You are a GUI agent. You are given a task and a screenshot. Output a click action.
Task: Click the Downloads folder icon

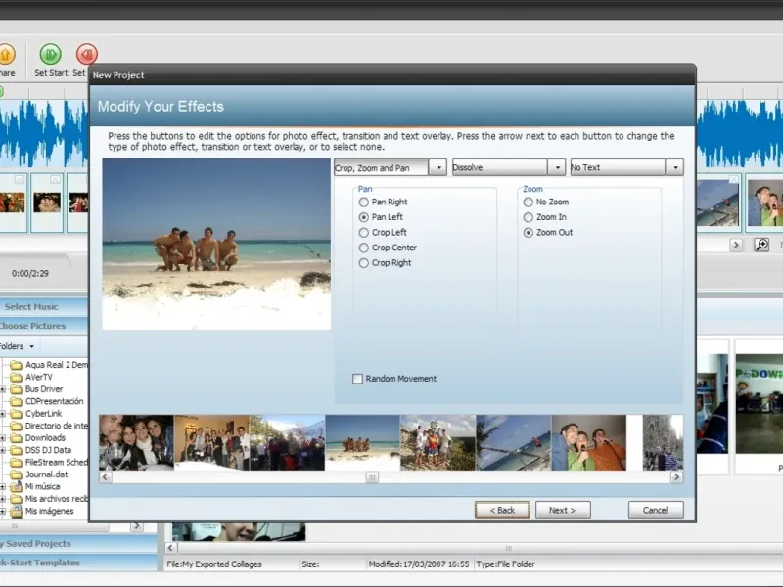[x=16, y=438]
